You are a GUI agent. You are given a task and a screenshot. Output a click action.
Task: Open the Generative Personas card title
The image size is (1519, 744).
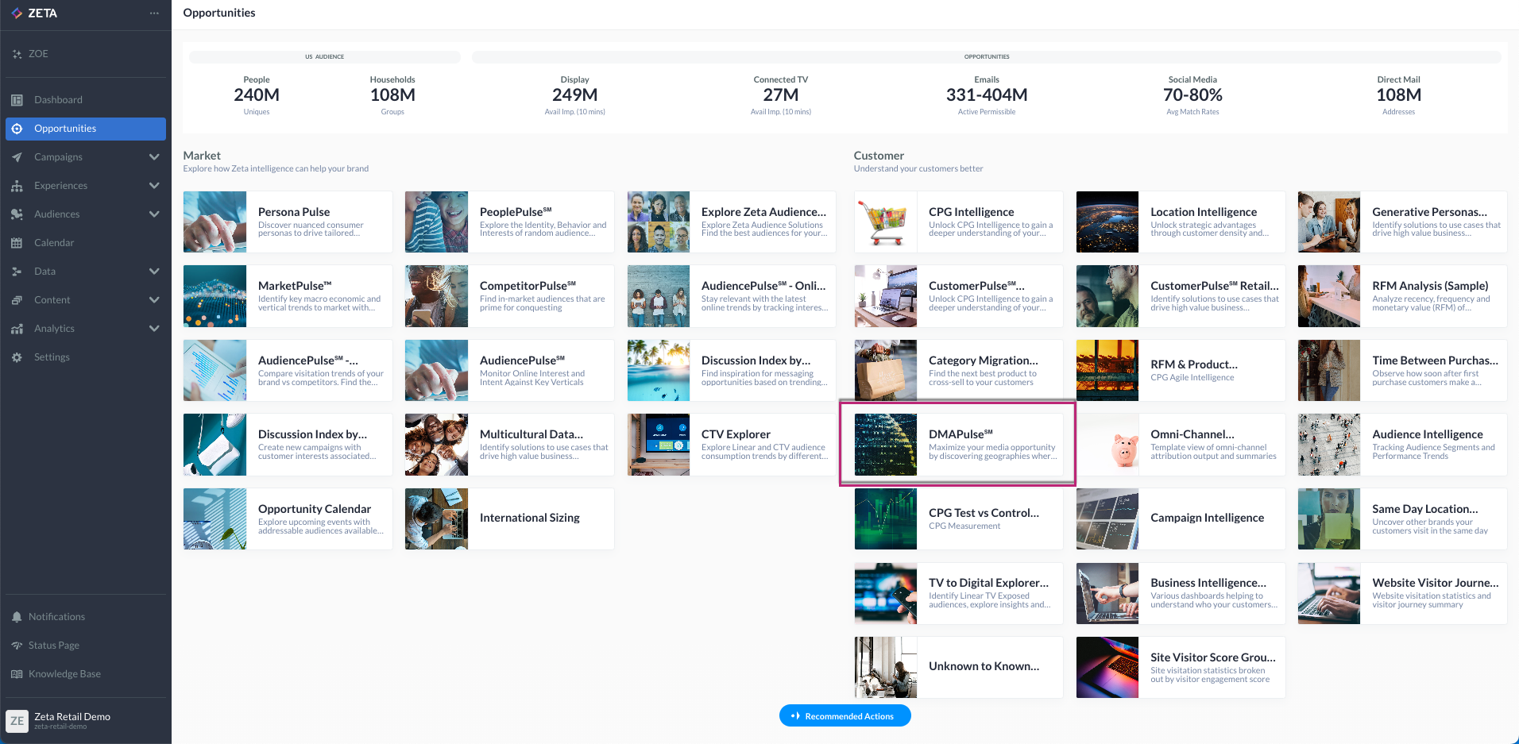[1429, 212]
